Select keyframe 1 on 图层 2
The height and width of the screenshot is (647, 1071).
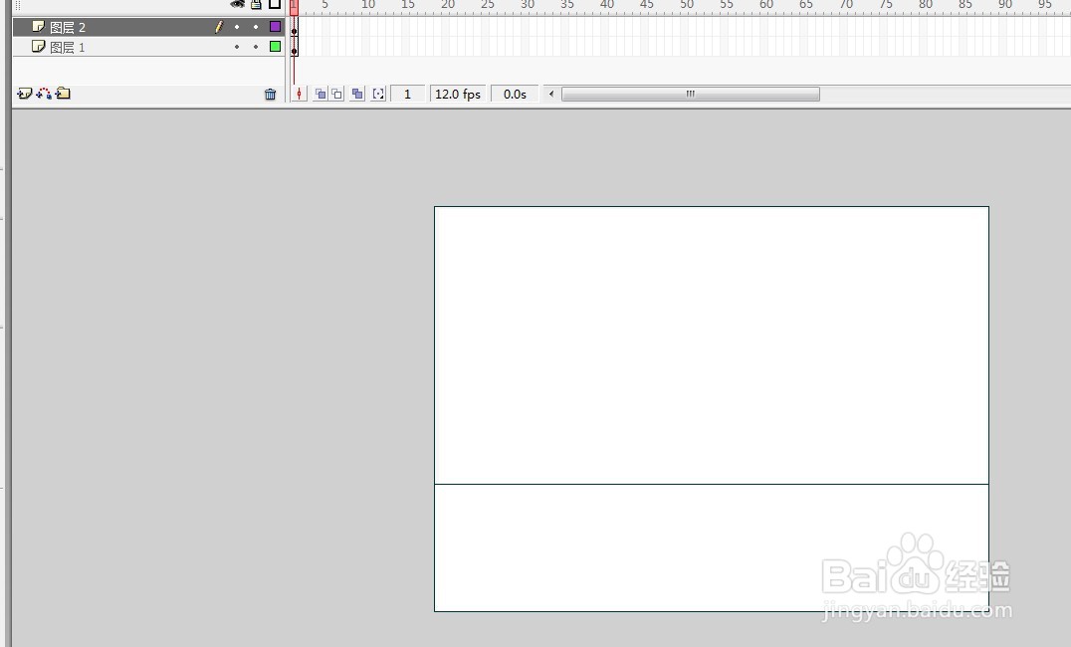pos(295,27)
